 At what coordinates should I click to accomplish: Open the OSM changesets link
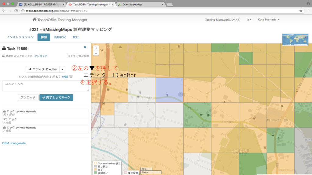click(14, 143)
